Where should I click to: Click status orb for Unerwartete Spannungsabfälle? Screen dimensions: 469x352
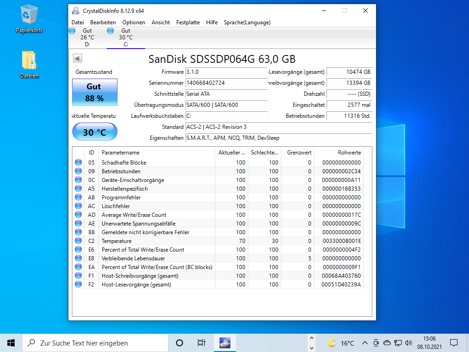point(78,223)
